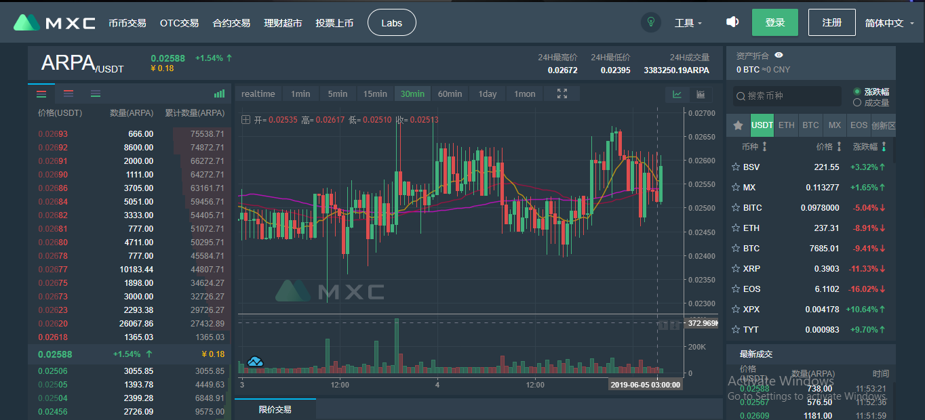Click the Labs button
Screen dimensions: 925x420
coord(392,23)
